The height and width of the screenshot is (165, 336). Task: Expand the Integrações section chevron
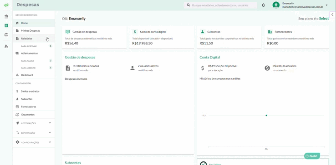50,123
